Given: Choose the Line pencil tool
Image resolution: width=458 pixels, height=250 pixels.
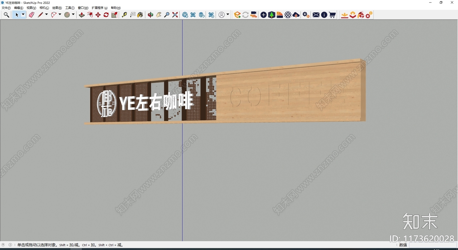Looking at the screenshot, I should pos(40,15).
